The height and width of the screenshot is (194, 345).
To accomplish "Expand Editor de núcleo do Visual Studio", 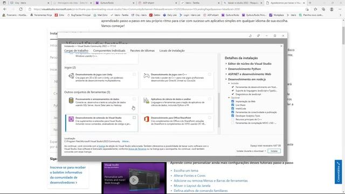I will pyautogui.click(x=226, y=64).
